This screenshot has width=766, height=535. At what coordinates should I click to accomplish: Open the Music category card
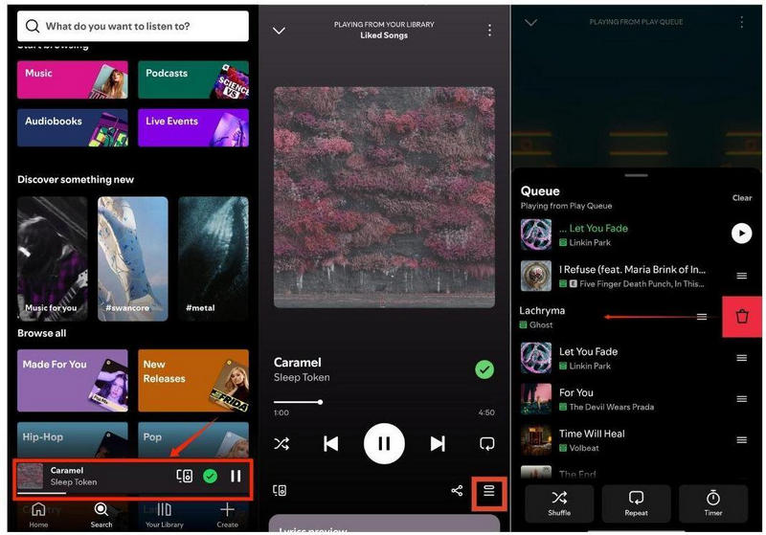click(x=73, y=79)
